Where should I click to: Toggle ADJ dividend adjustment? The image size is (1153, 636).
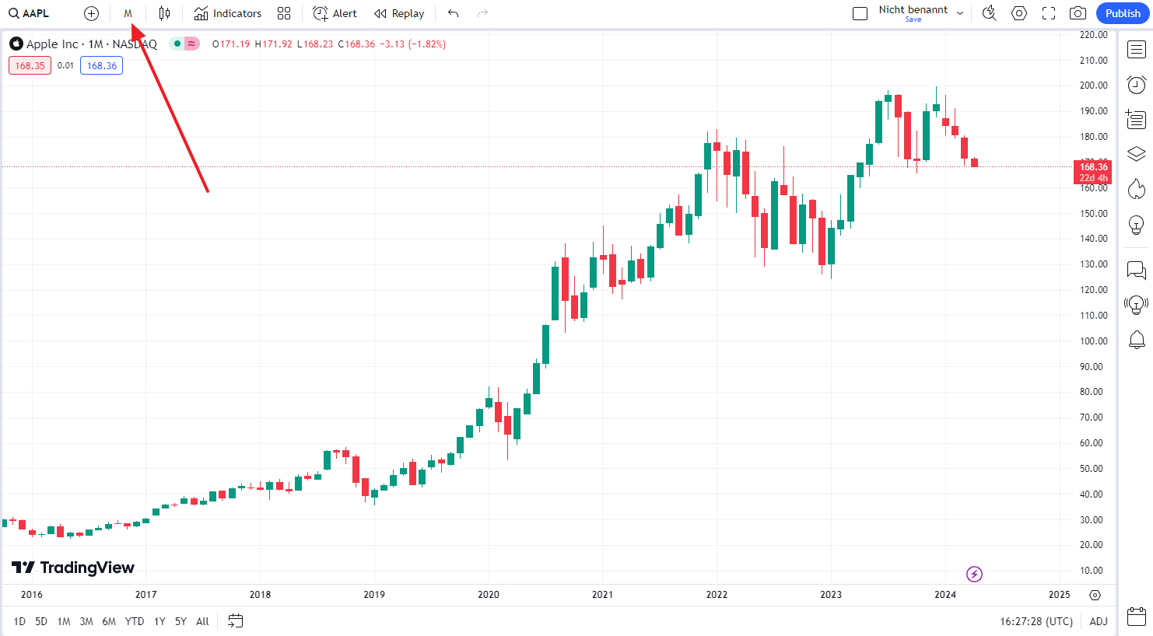(1099, 621)
